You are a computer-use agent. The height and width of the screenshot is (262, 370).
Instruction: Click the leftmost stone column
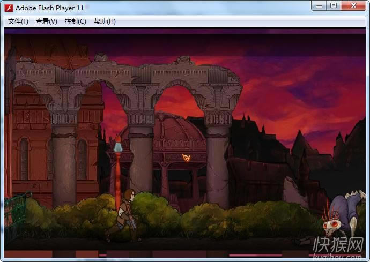64,161
